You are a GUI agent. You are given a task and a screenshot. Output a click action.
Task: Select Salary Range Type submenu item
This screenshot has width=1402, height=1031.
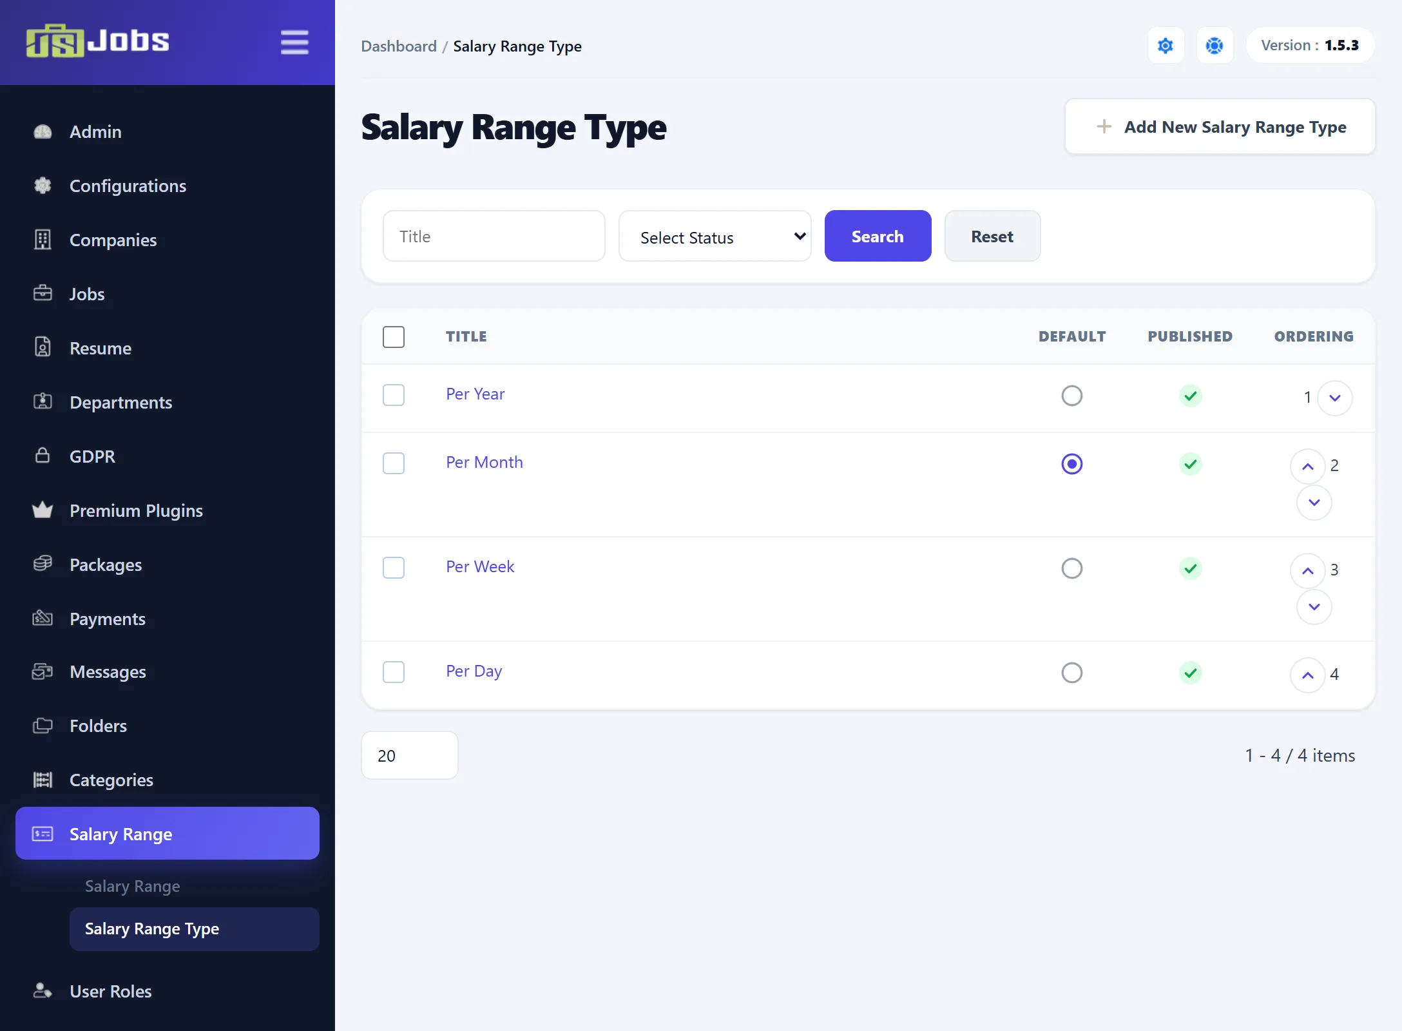click(x=195, y=929)
